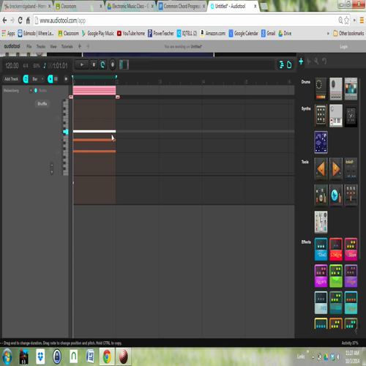
Task: Open the Tutorials menu in Audiotool
Action: [x=67, y=47]
